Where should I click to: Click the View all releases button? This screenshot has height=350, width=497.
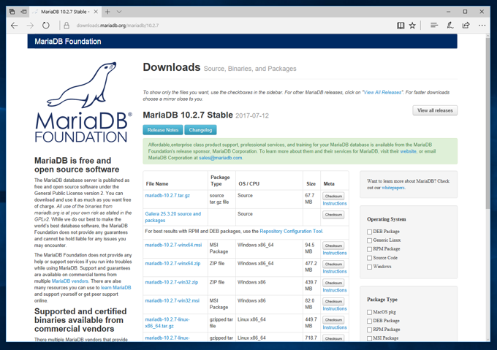[x=435, y=110]
